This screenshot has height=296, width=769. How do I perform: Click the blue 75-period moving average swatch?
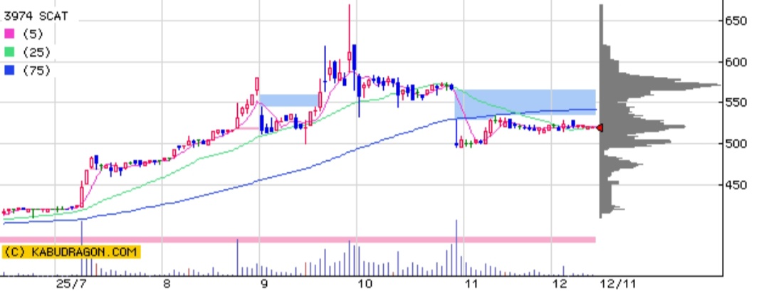(10, 70)
